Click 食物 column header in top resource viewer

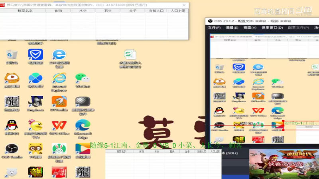click(58, 11)
